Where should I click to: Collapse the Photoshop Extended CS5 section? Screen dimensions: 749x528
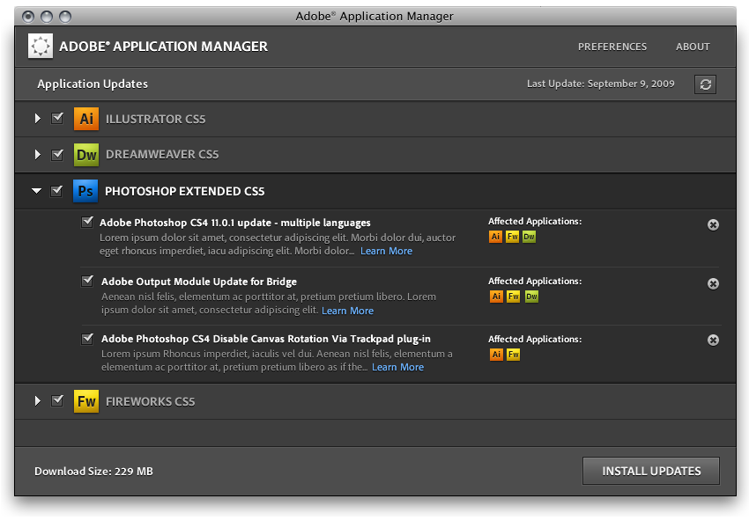[37, 191]
